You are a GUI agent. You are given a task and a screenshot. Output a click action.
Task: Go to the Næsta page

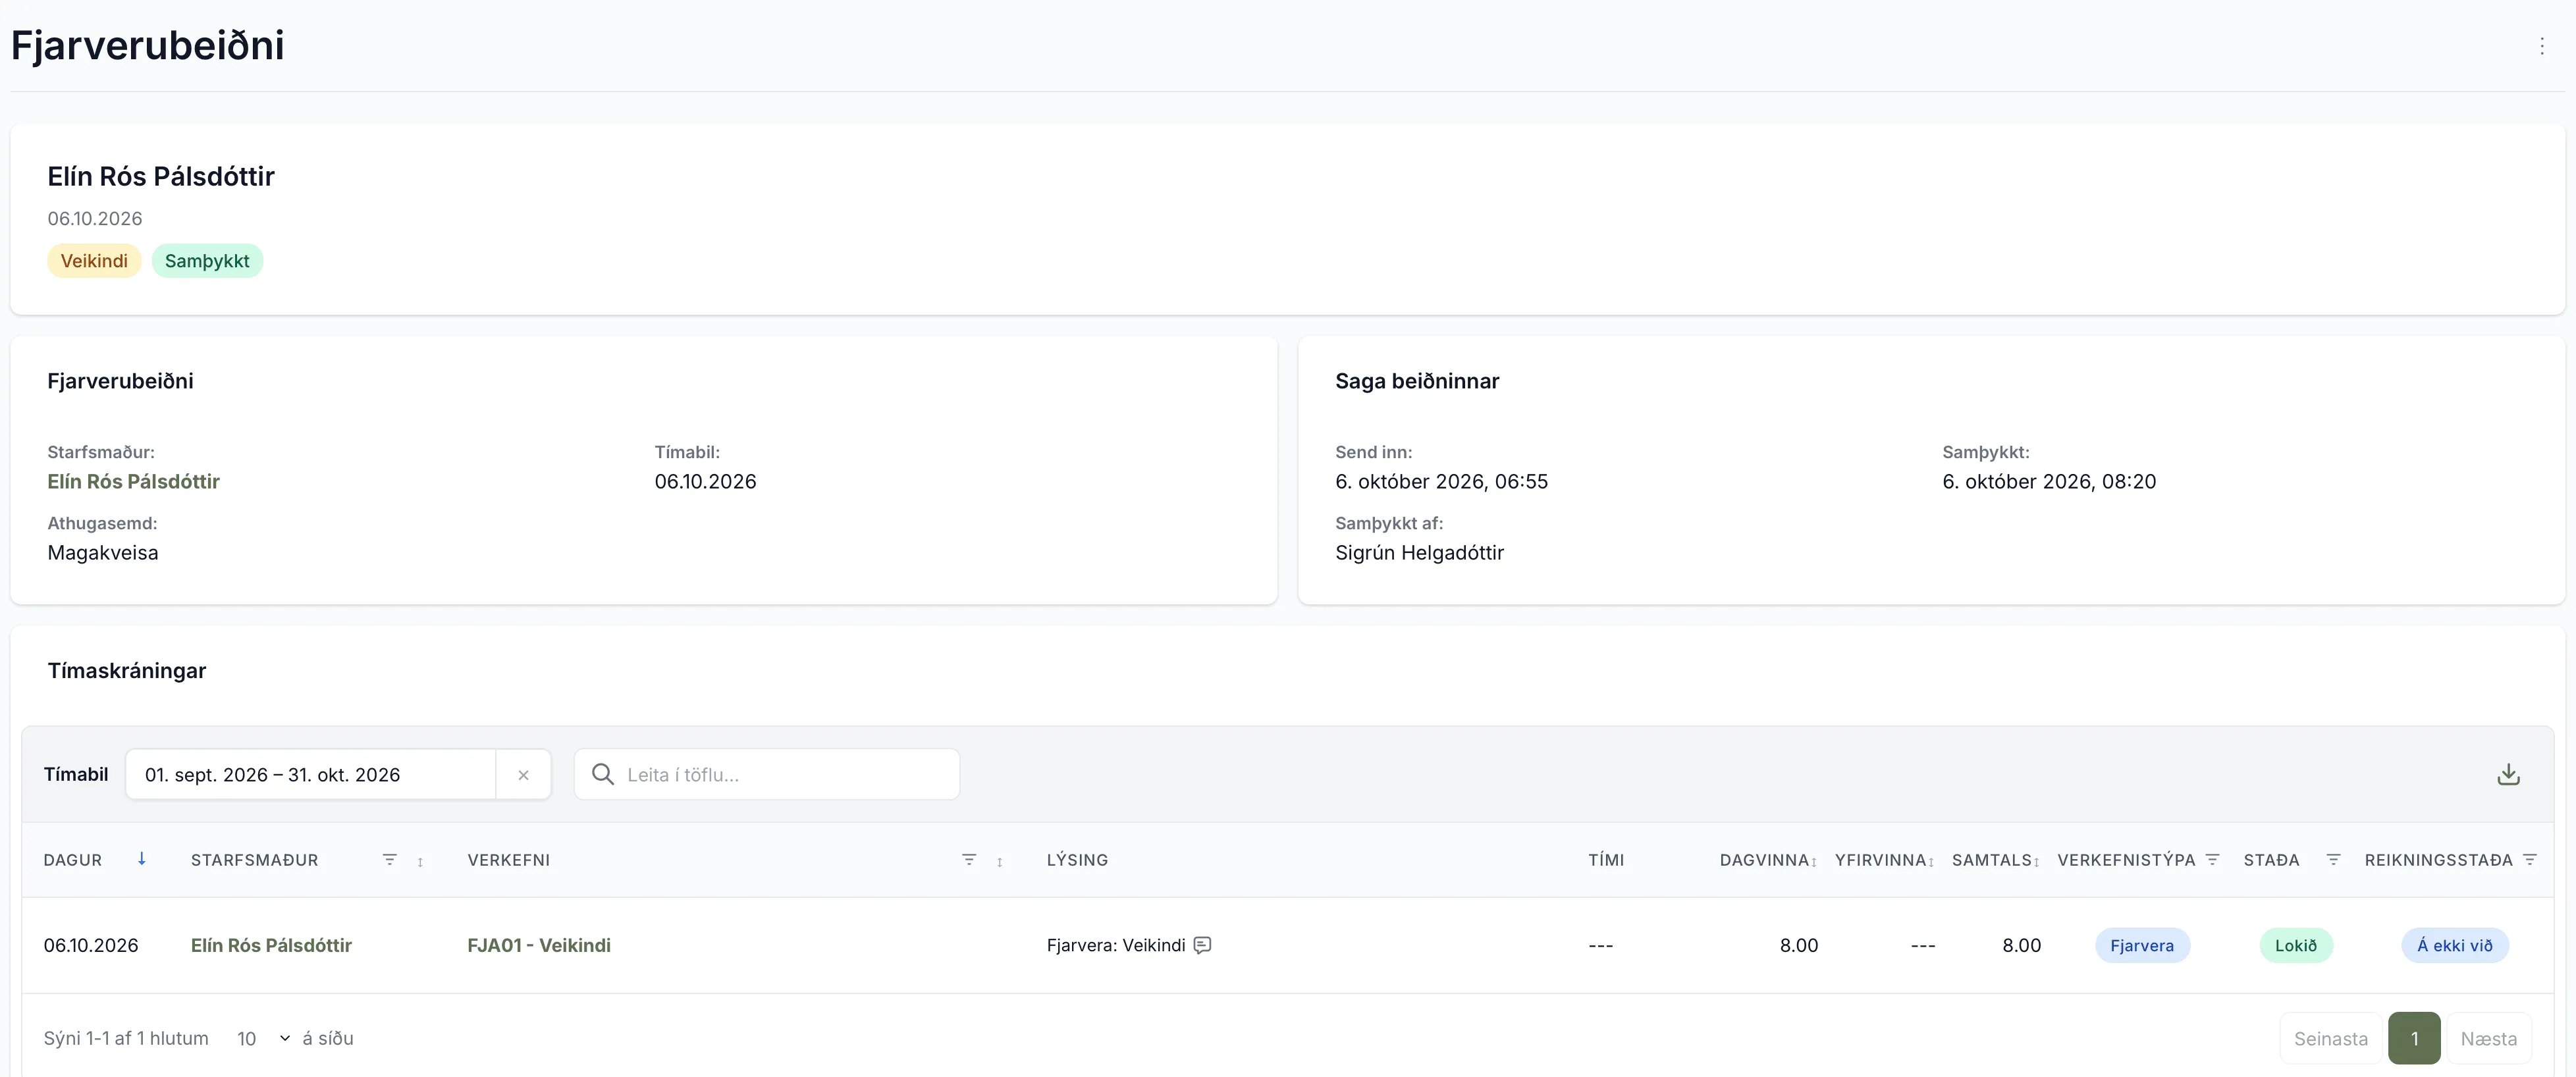click(2488, 1038)
